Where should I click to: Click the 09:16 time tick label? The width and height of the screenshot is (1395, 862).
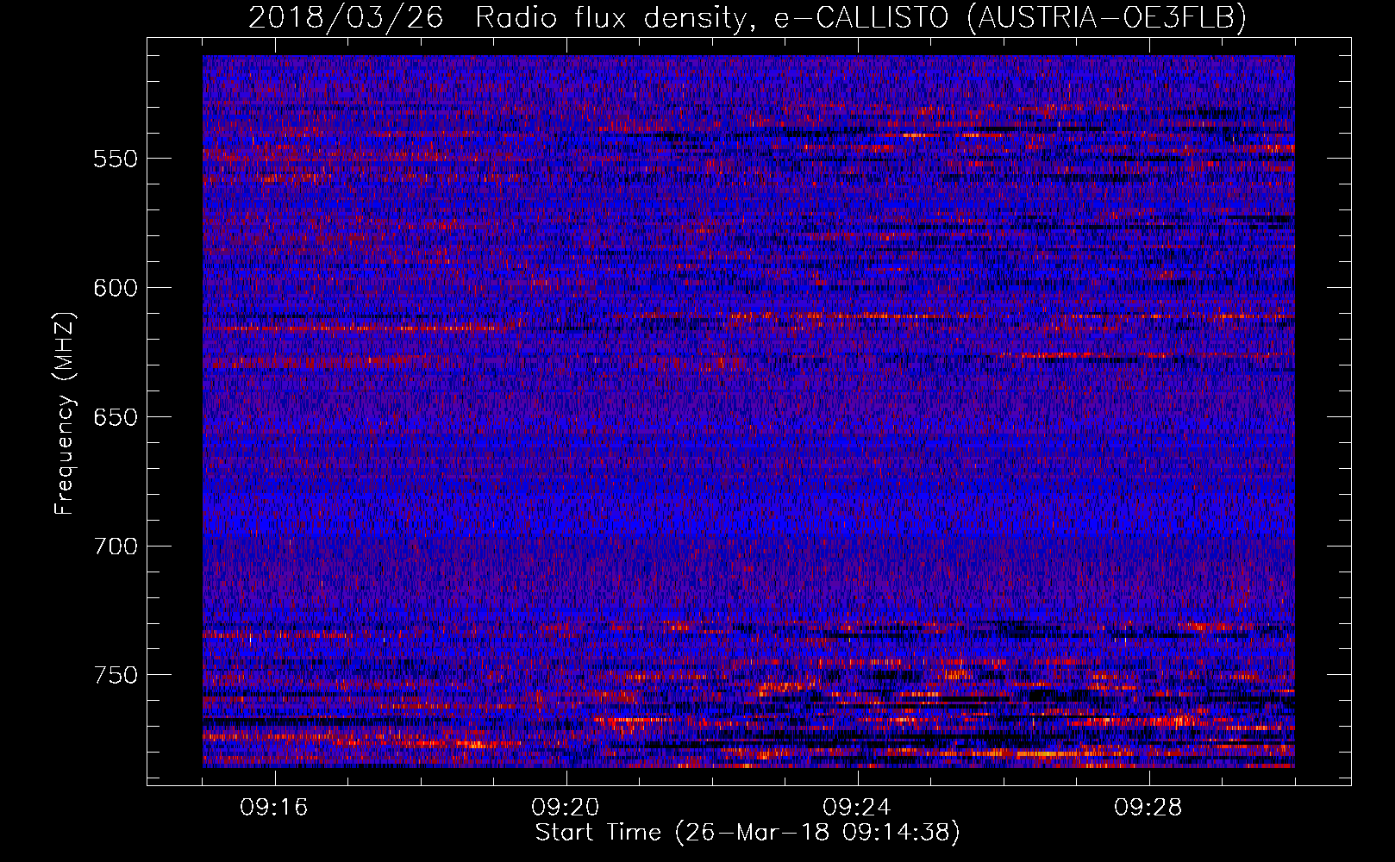tap(274, 808)
